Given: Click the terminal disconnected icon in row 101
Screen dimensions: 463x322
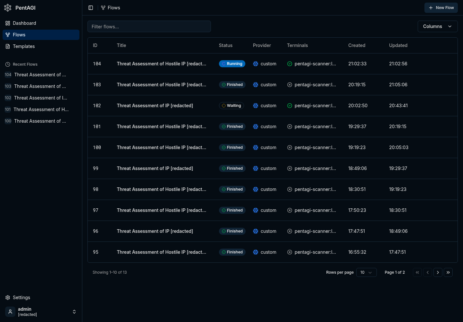Looking at the screenshot, I should 290,127.
